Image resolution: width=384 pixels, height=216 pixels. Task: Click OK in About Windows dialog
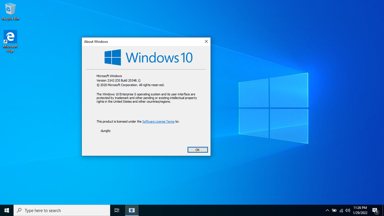[197, 150]
